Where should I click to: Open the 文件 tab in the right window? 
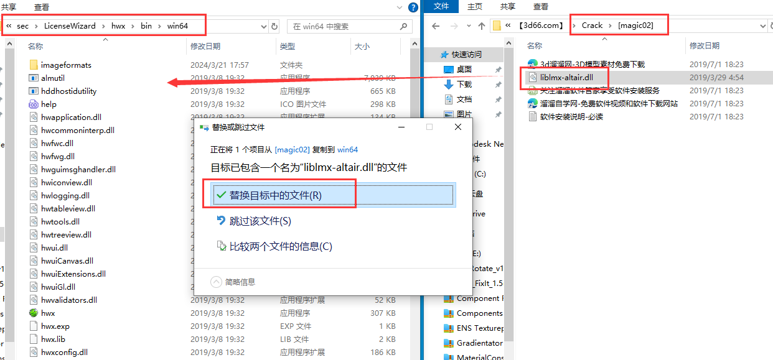point(441,6)
